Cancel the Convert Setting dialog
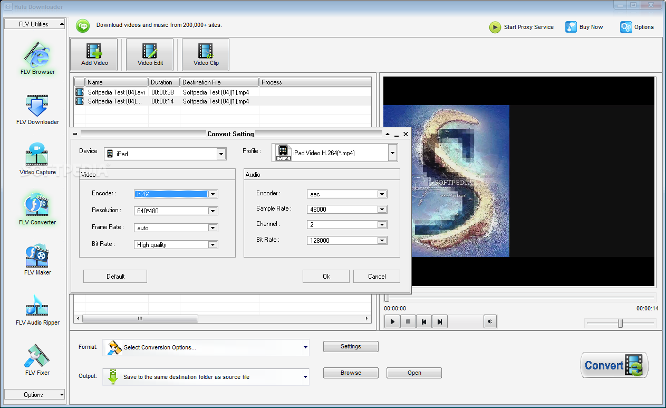Screen dimensions: 666x408 [x=377, y=276]
